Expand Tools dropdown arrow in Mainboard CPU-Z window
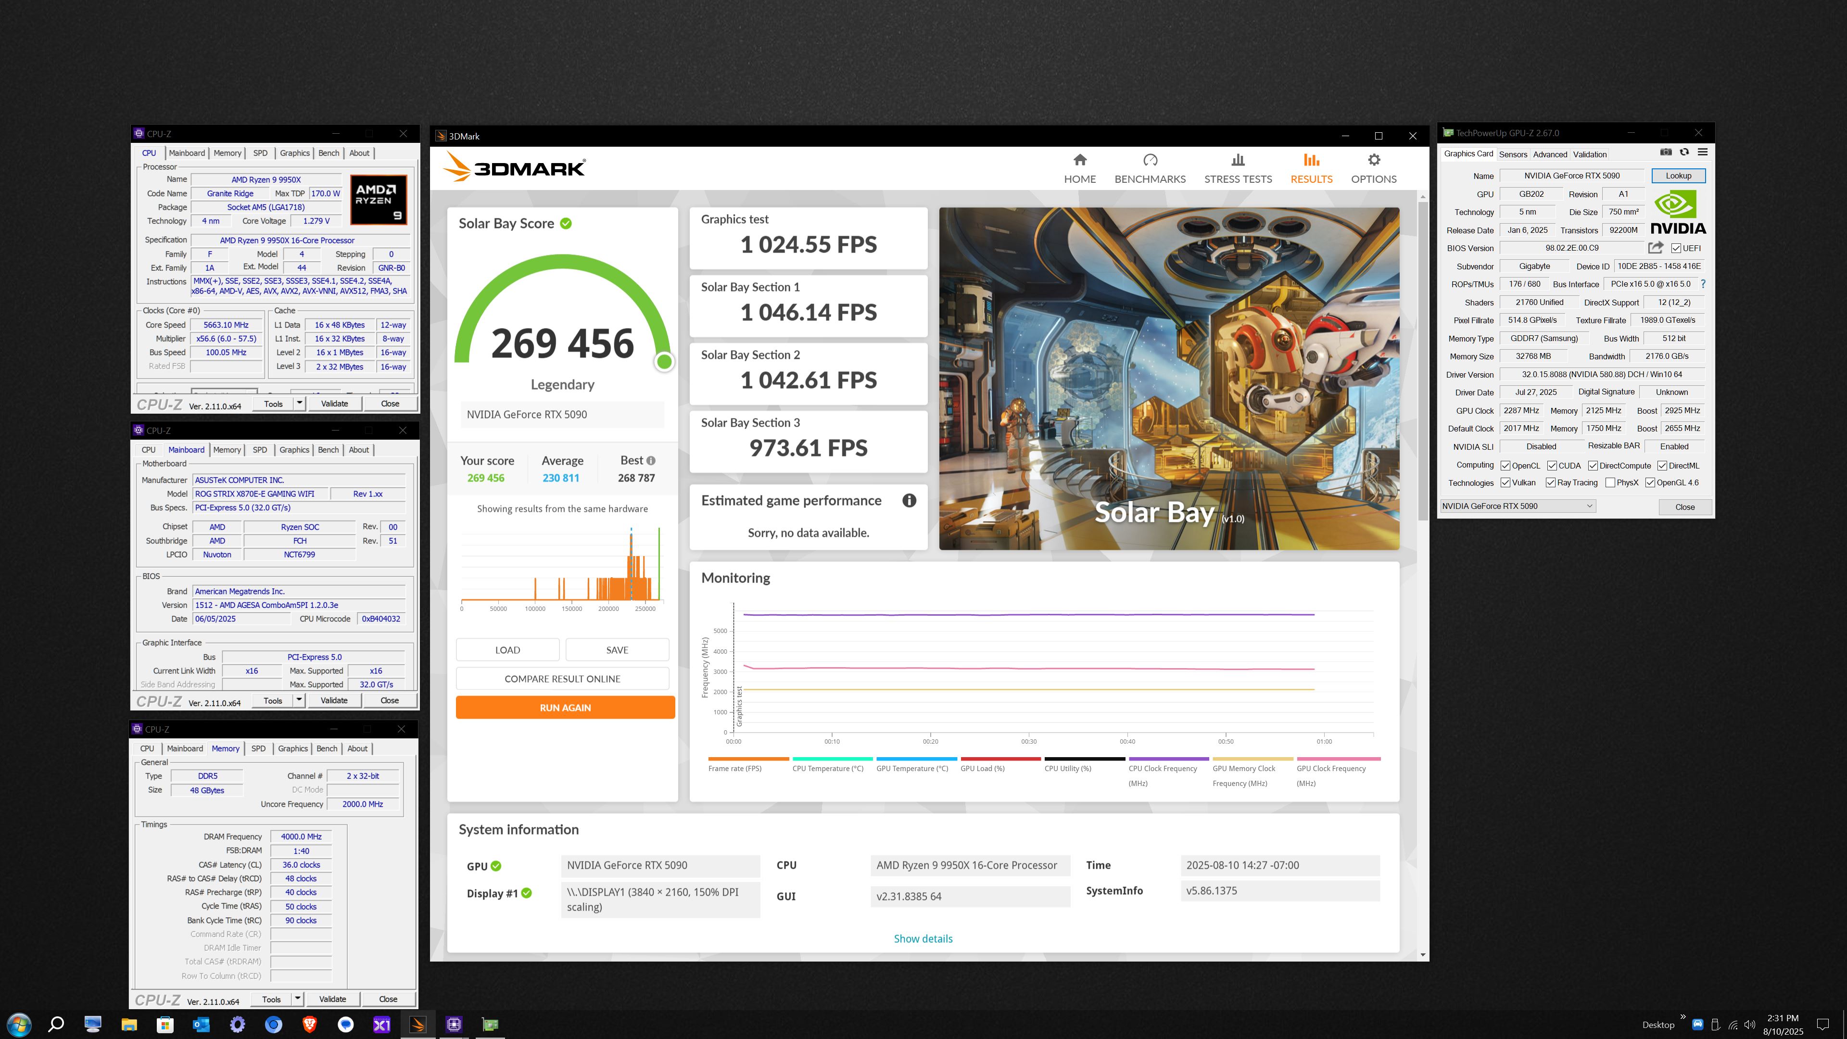1847x1039 pixels. (299, 700)
